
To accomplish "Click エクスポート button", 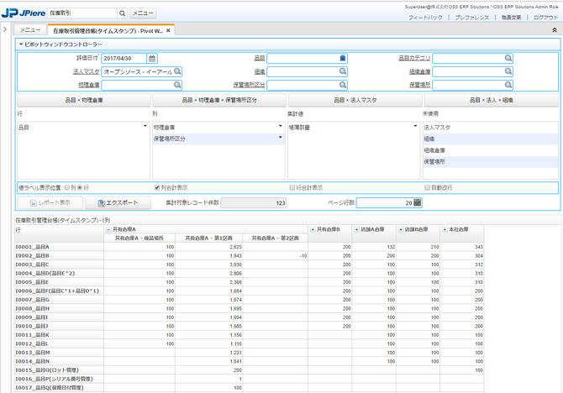I will pos(118,202).
